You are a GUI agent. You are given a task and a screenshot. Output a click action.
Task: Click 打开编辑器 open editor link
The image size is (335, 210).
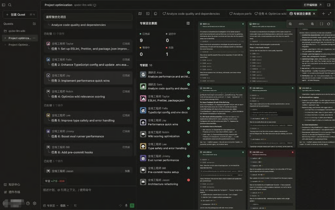(312, 5)
